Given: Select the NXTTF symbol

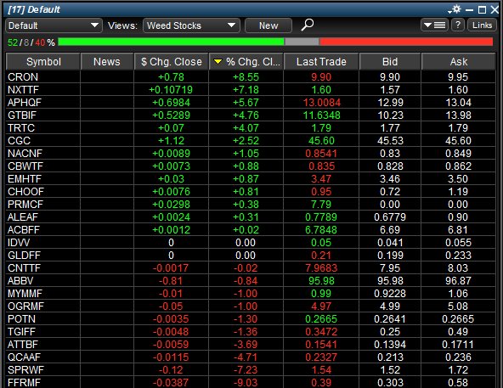Looking at the screenshot, I should 23,90.
